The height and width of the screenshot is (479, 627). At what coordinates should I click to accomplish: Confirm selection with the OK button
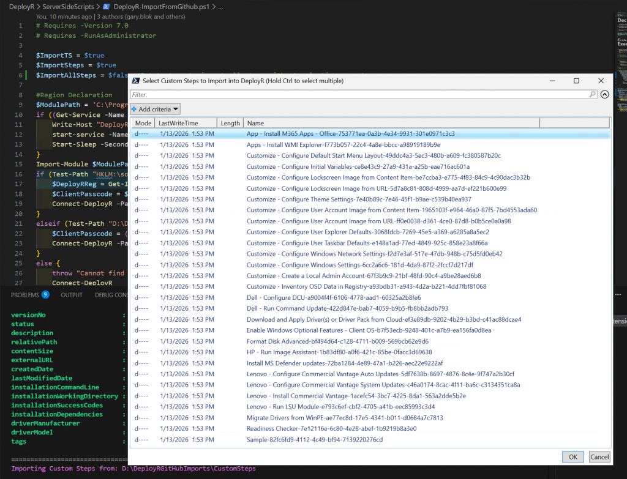tap(573, 456)
